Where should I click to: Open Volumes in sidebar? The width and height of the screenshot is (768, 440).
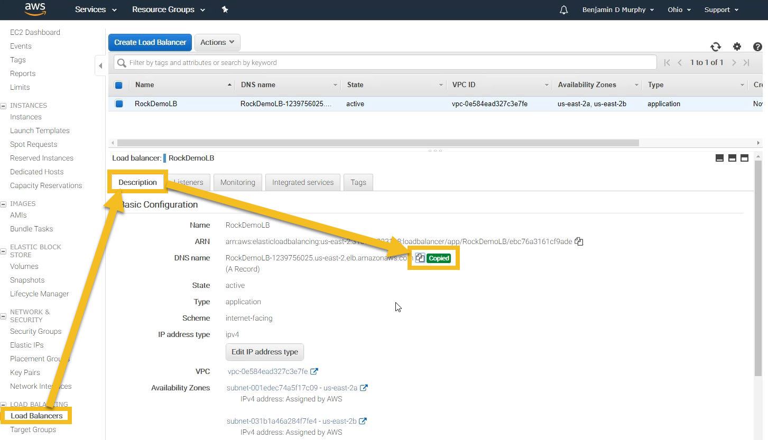24,266
